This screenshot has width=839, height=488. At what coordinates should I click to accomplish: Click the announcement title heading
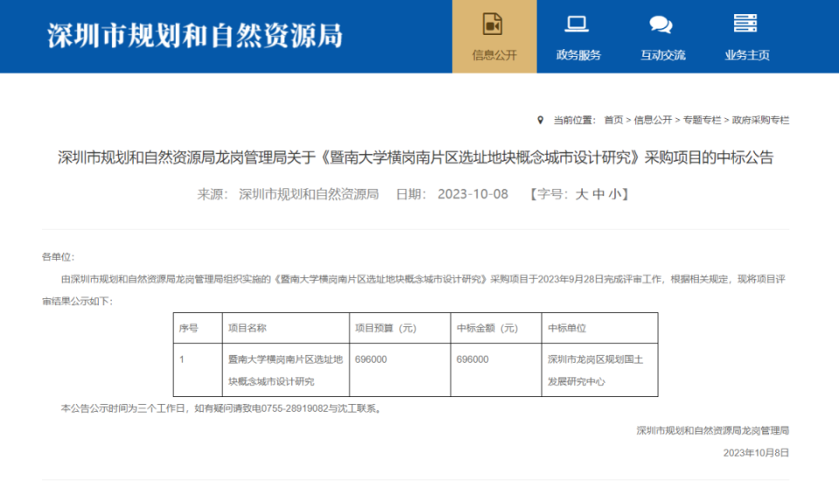tap(416, 157)
